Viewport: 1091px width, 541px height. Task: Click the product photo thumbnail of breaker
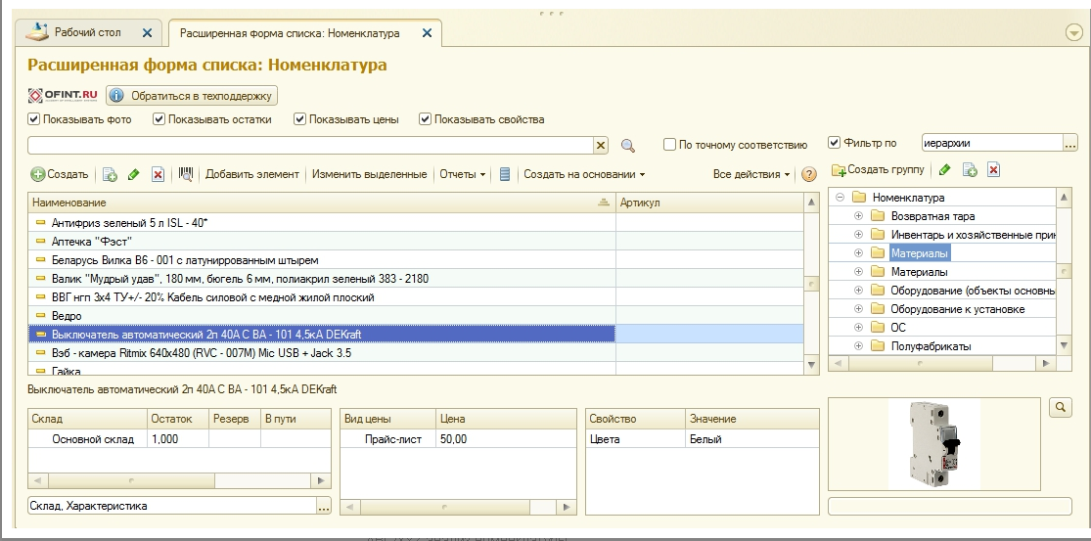click(933, 443)
